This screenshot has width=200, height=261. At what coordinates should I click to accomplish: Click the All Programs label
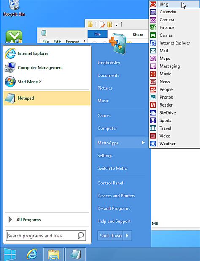(x=29, y=220)
